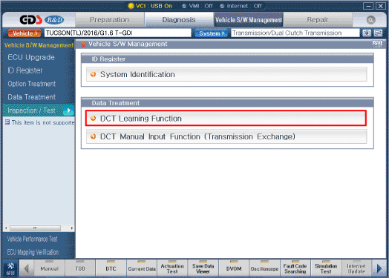Click the screen layout icon beside camera
The image size is (389, 278).
[x=378, y=33]
